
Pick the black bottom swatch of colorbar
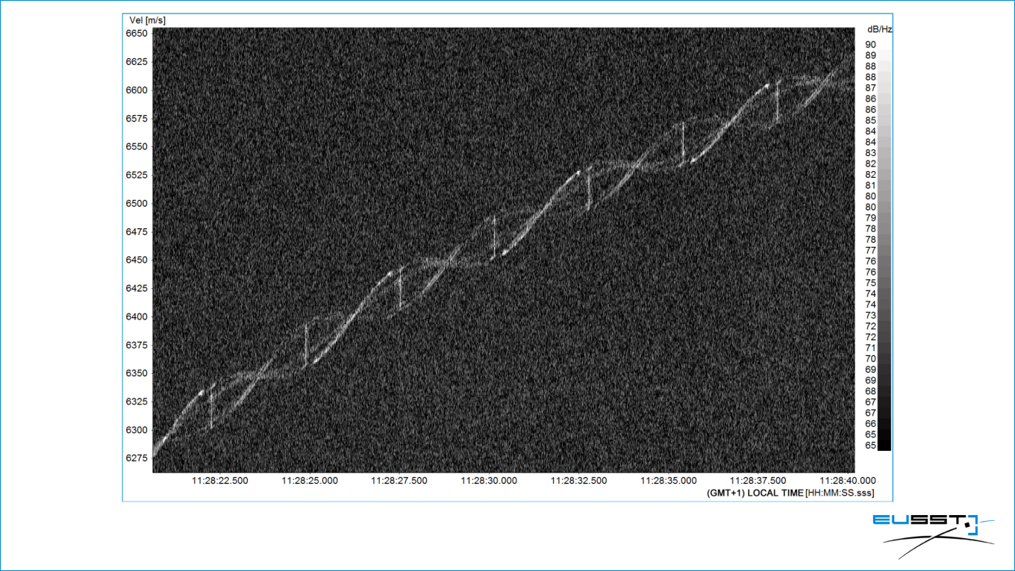click(x=884, y=445)
